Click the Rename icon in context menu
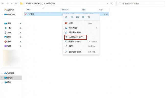166x98 pixels. click(77, 17)
